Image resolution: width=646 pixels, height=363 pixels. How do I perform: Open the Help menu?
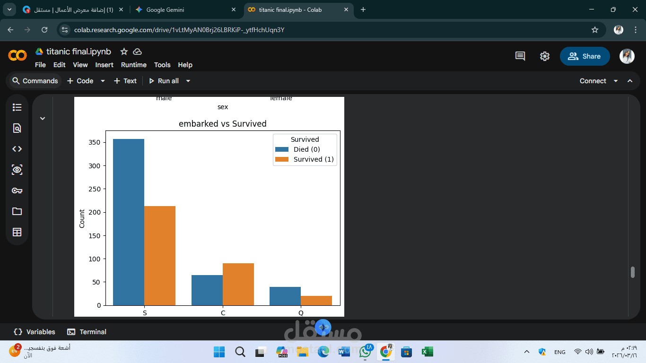pyautogui.click(x=185, y=65)
